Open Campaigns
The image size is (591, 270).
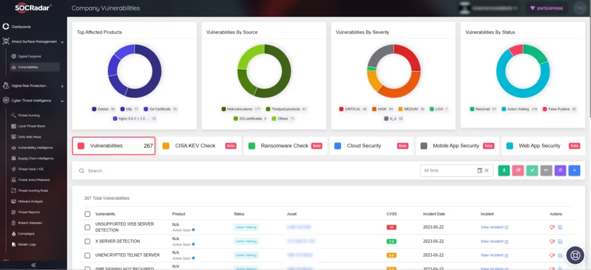[26, 234]
